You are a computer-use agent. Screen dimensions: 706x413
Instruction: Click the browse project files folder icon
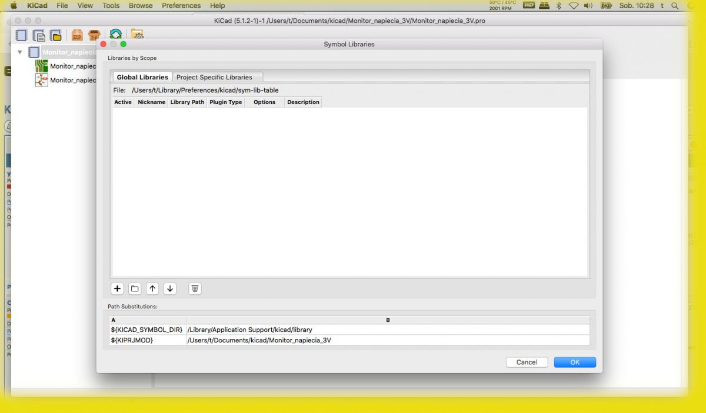[x=136, y=35]
